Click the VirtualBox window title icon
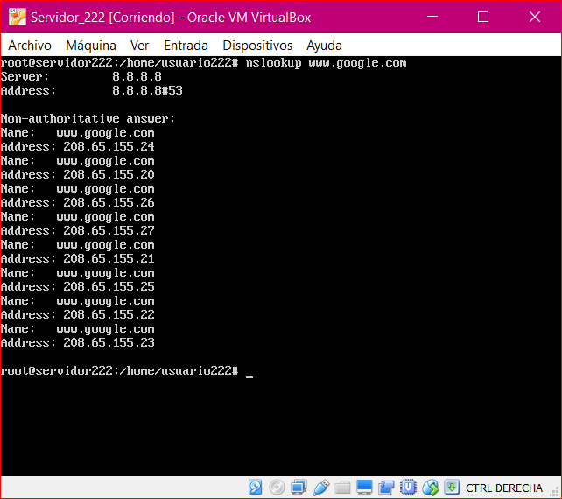The image size is (562, 499). tap(17, 17)
